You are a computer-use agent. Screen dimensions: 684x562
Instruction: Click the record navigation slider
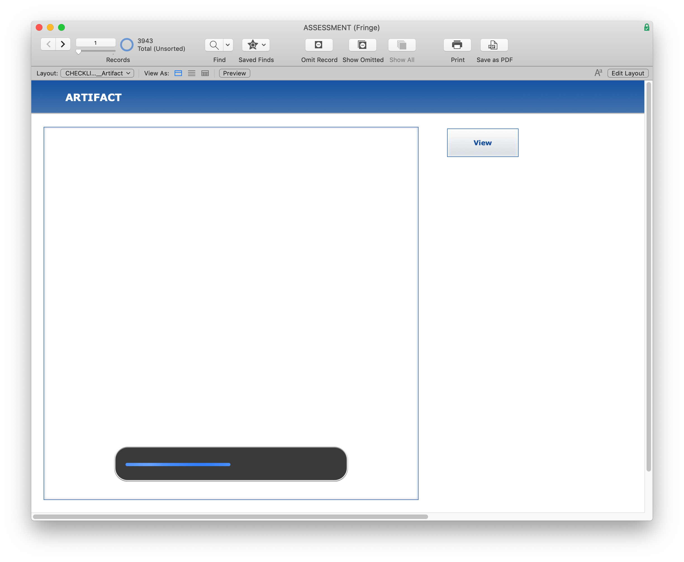point(96,51)
